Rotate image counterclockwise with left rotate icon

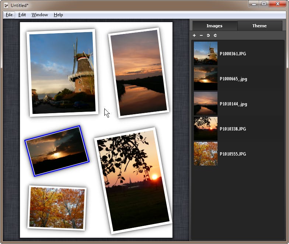[x=208, y=35]
